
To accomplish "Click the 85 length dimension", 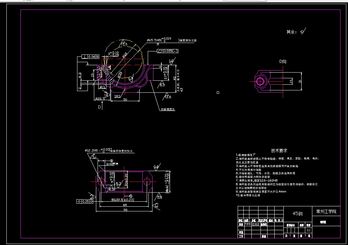I will click(x=125, y=205).
